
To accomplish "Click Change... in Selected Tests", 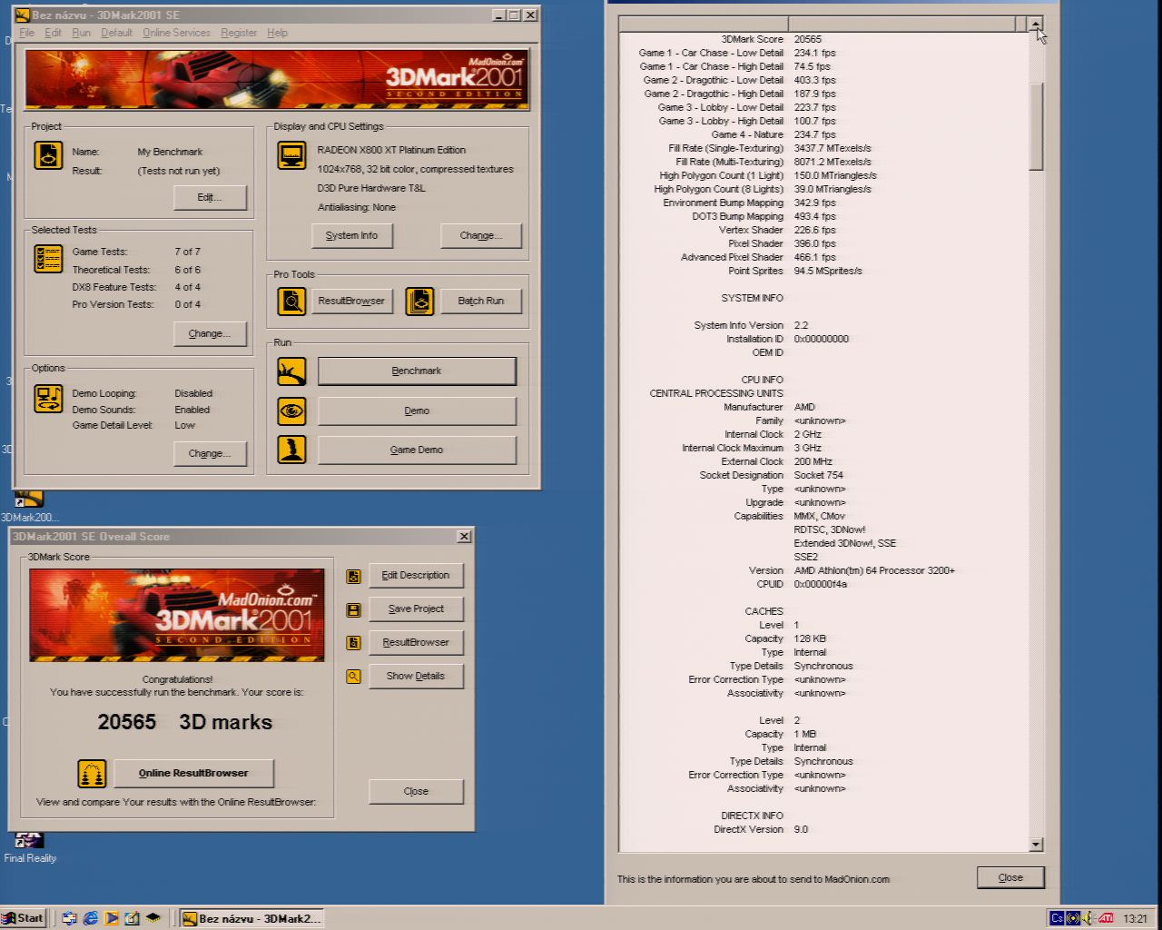I will 210,333.
